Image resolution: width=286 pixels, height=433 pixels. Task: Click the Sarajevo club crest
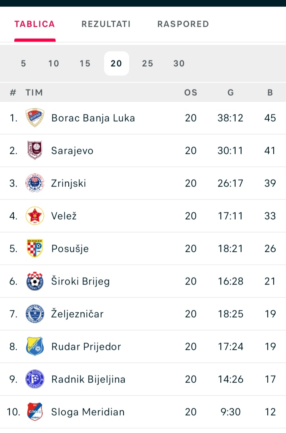pos(35,150)
